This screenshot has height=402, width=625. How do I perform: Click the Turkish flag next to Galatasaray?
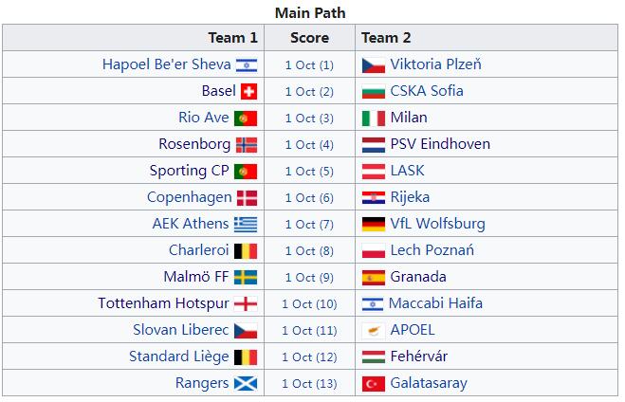coord(374,384)
